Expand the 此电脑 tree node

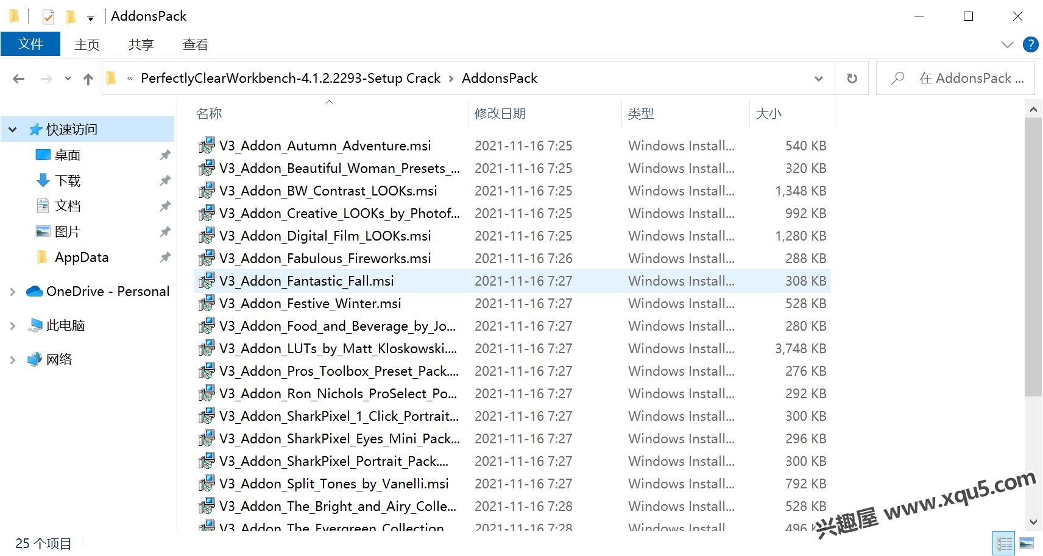tap(12, 326)
